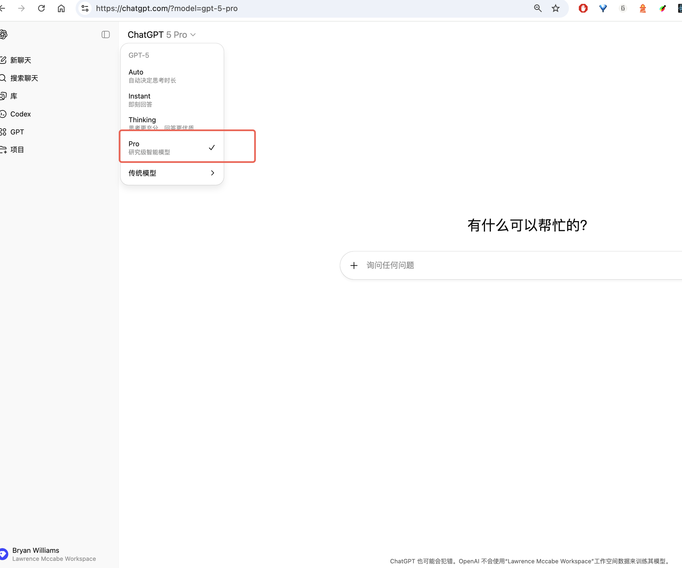The width and height of the screenshot is (682, 568).
Task: Go to browser home page icon
Action: pos(61,8)
